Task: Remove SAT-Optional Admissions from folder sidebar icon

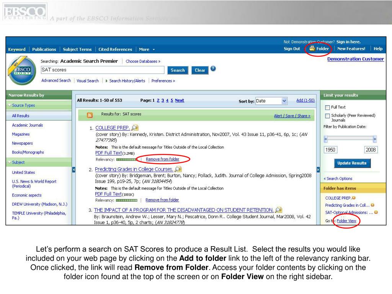Action: tap(376, 212)
